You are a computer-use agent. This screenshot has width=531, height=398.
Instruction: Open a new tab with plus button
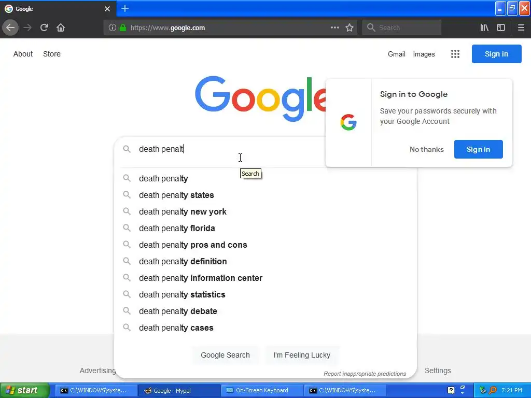pyautogui.click(x=125, y=8)
